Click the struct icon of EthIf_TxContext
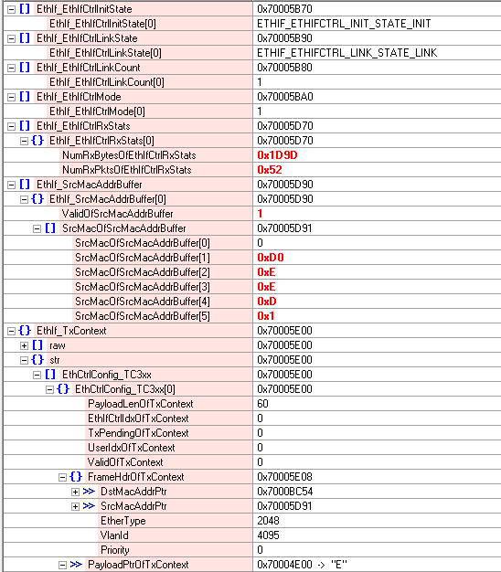The image size is (501, 572). click(x=25, y=330)
